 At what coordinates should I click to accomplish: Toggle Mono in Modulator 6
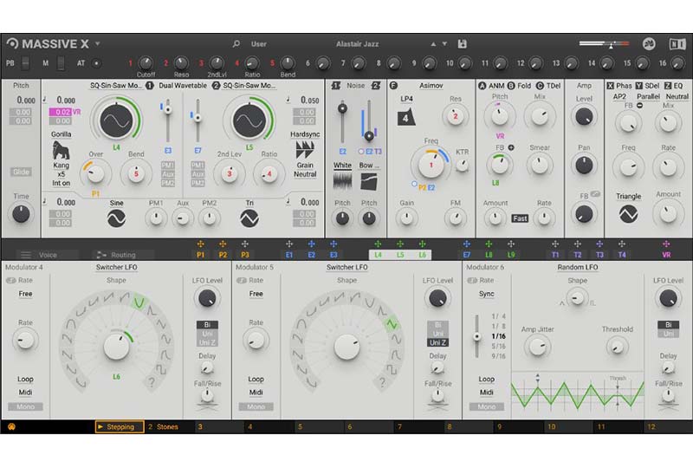[x=487, y=406]
